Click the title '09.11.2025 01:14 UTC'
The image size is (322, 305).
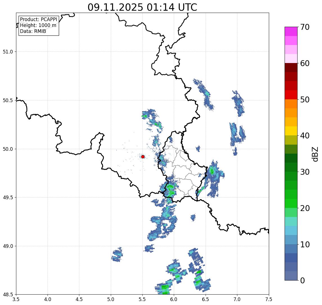142,7
